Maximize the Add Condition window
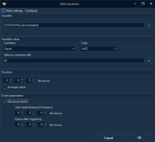The width and height of the screenshot is (155, 142). [x=143, y=4]
